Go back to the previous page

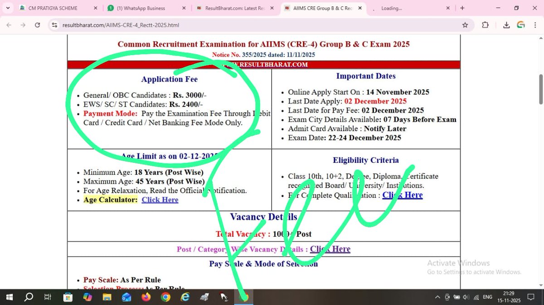(9, 25)
